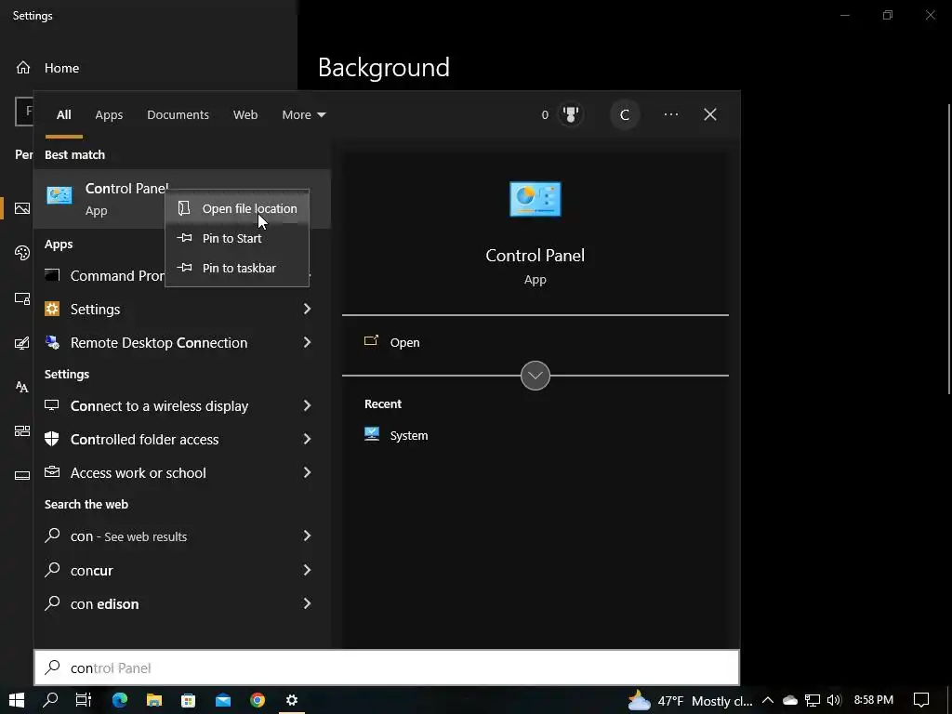
Task: Open the rewards trophy icon
Action: tap(570, 114)
